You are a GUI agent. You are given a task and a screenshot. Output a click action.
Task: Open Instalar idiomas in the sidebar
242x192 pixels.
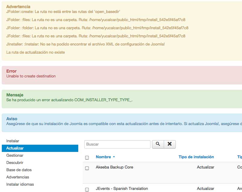(x=20, y=184)
